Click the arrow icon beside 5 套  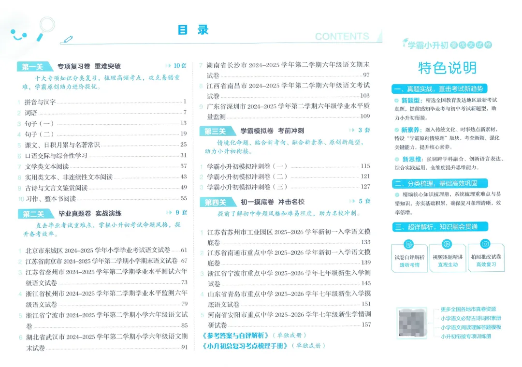click(x=352, y=201)
